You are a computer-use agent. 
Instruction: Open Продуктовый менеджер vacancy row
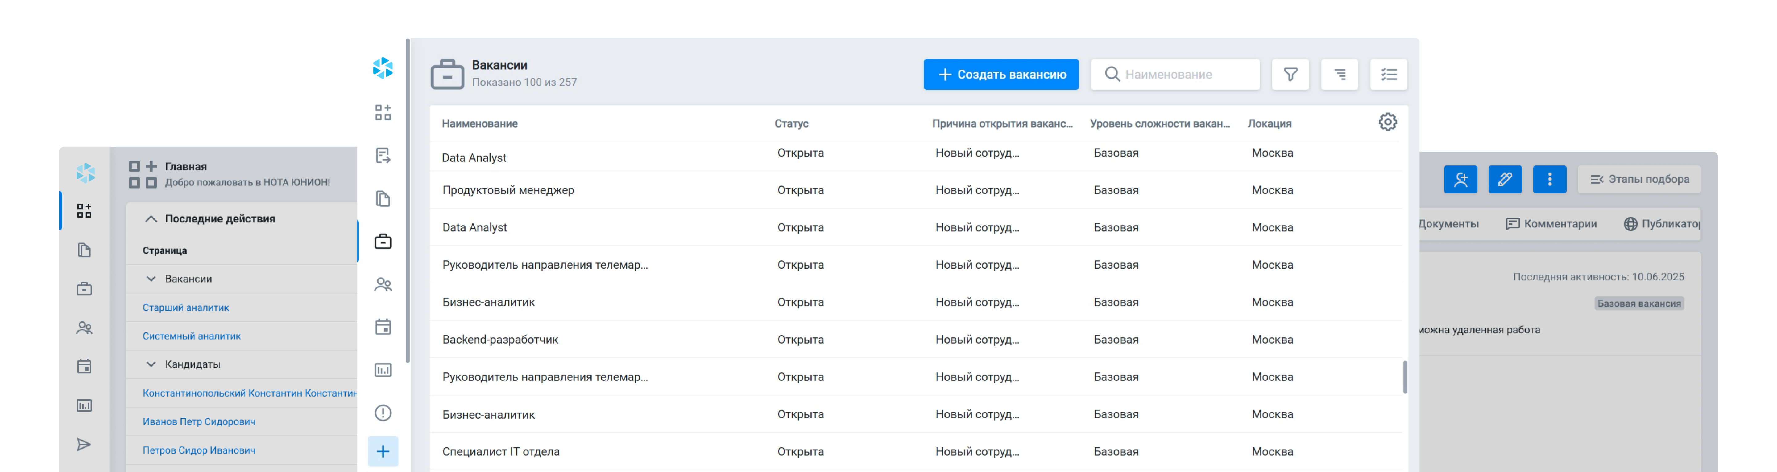pos(915,189)
